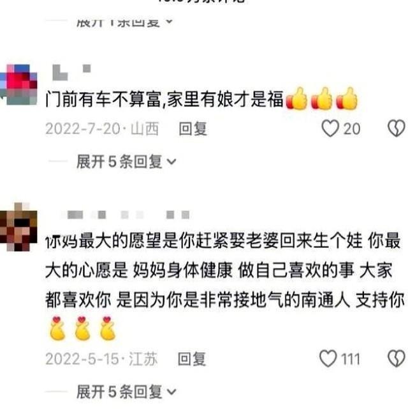Tap the finger-heart emojis in second comment
This screenshot has height=416, width=408.
82,328
